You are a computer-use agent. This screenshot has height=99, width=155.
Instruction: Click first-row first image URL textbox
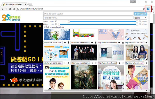(x=53, y=42)
